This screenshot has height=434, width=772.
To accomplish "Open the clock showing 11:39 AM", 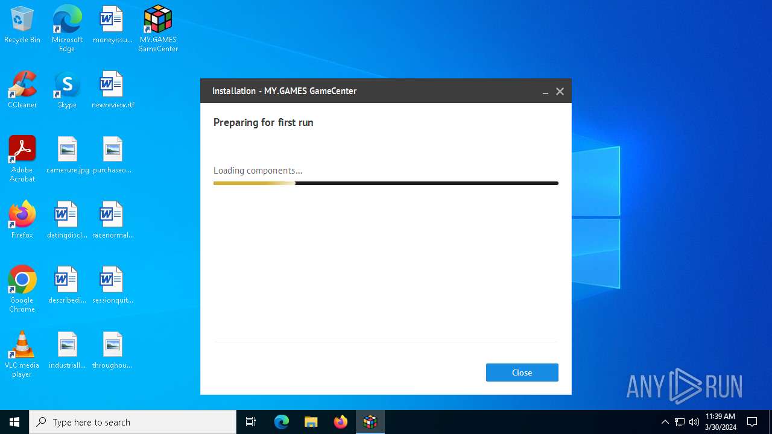I will coord(721,422).
